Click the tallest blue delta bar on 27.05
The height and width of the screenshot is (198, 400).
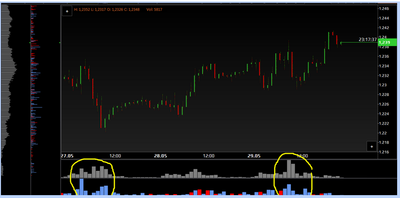coord(81,187)
